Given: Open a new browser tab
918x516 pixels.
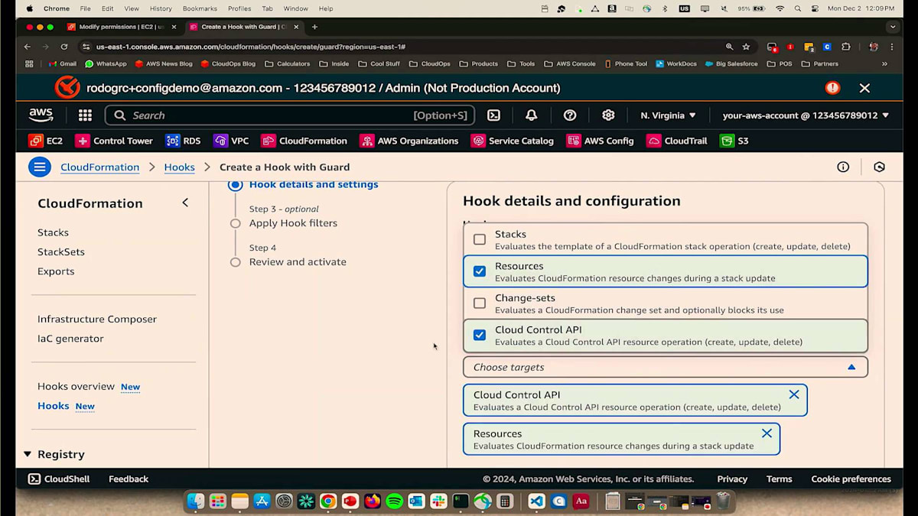Looking at the screenshot, I should pyautogui.click(x=314, y=27).
